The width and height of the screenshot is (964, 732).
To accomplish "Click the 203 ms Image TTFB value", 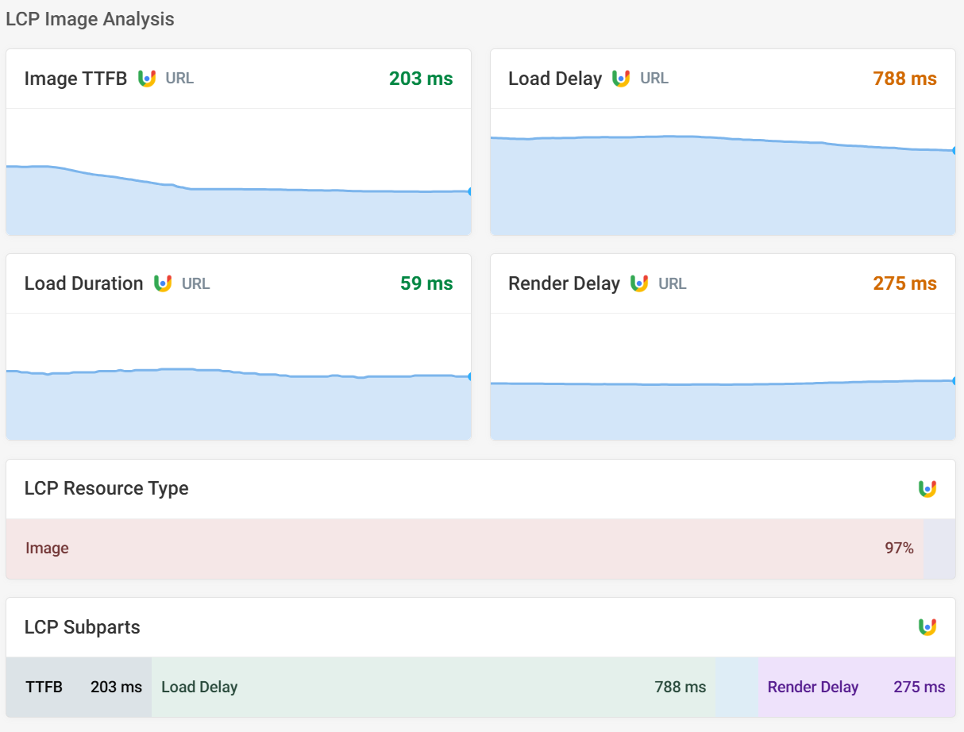I will point(420,79).
